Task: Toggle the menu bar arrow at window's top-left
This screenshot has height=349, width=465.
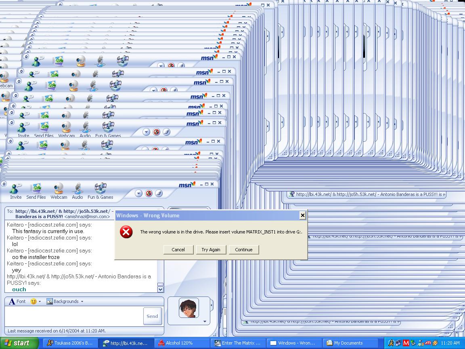Action: pos(4,184)
